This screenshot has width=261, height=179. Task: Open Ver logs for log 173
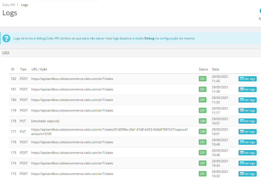click(x=247, y=174)
